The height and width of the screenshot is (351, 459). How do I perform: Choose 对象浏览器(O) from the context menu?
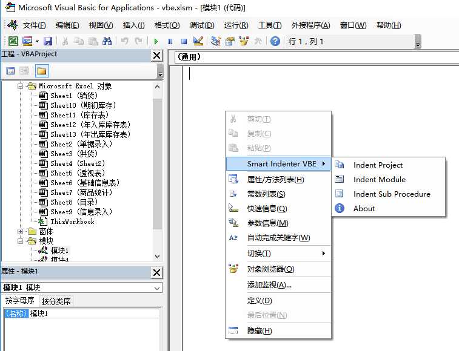coord(278,269)
